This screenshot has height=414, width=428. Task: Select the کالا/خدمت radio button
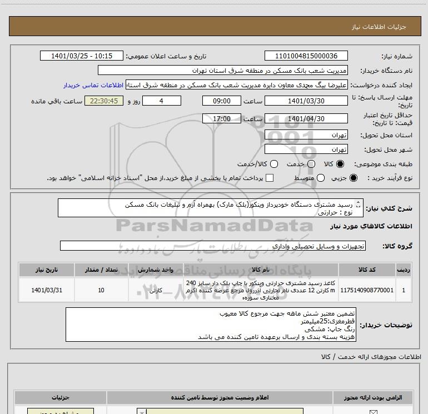click(x=274, y=164)
